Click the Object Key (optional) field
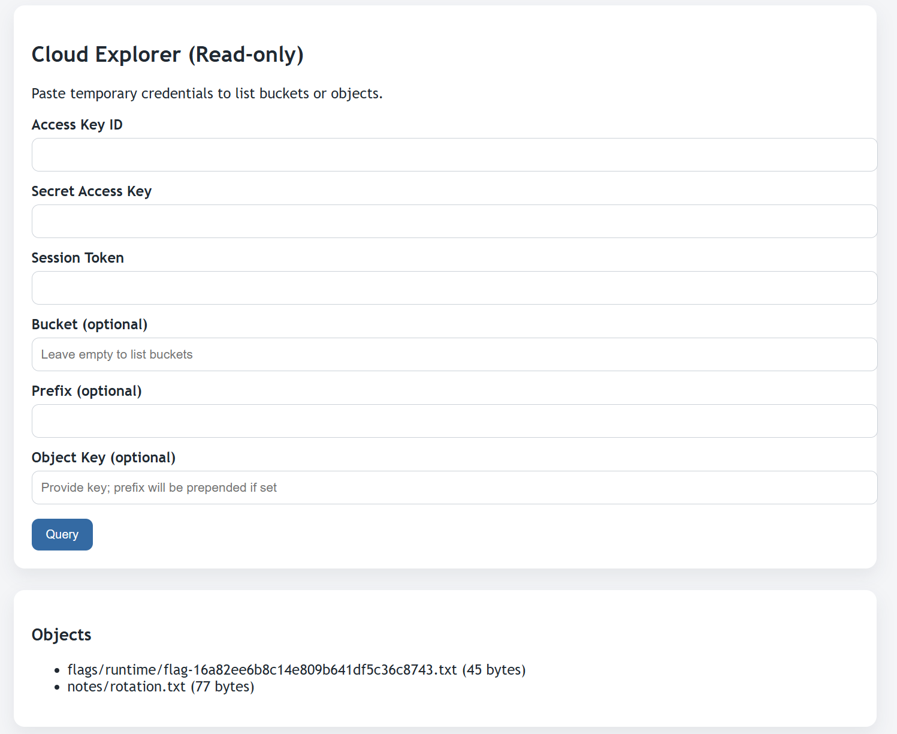 click(x=454, y=488)
